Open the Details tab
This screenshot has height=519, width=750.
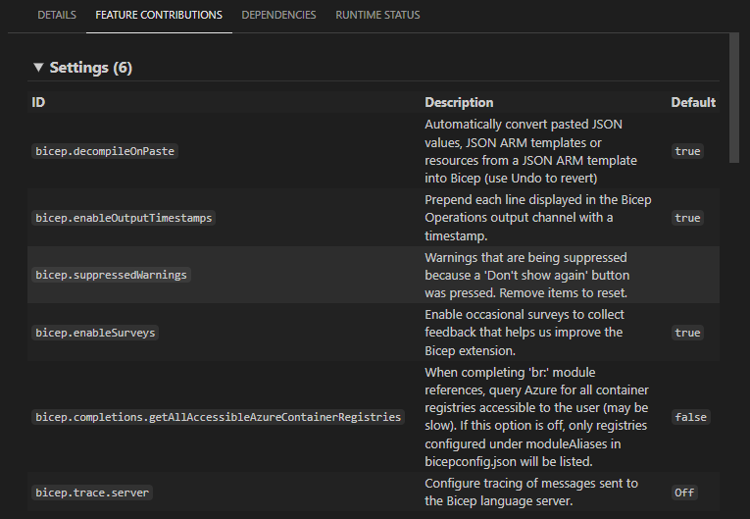tap(57, 16)
